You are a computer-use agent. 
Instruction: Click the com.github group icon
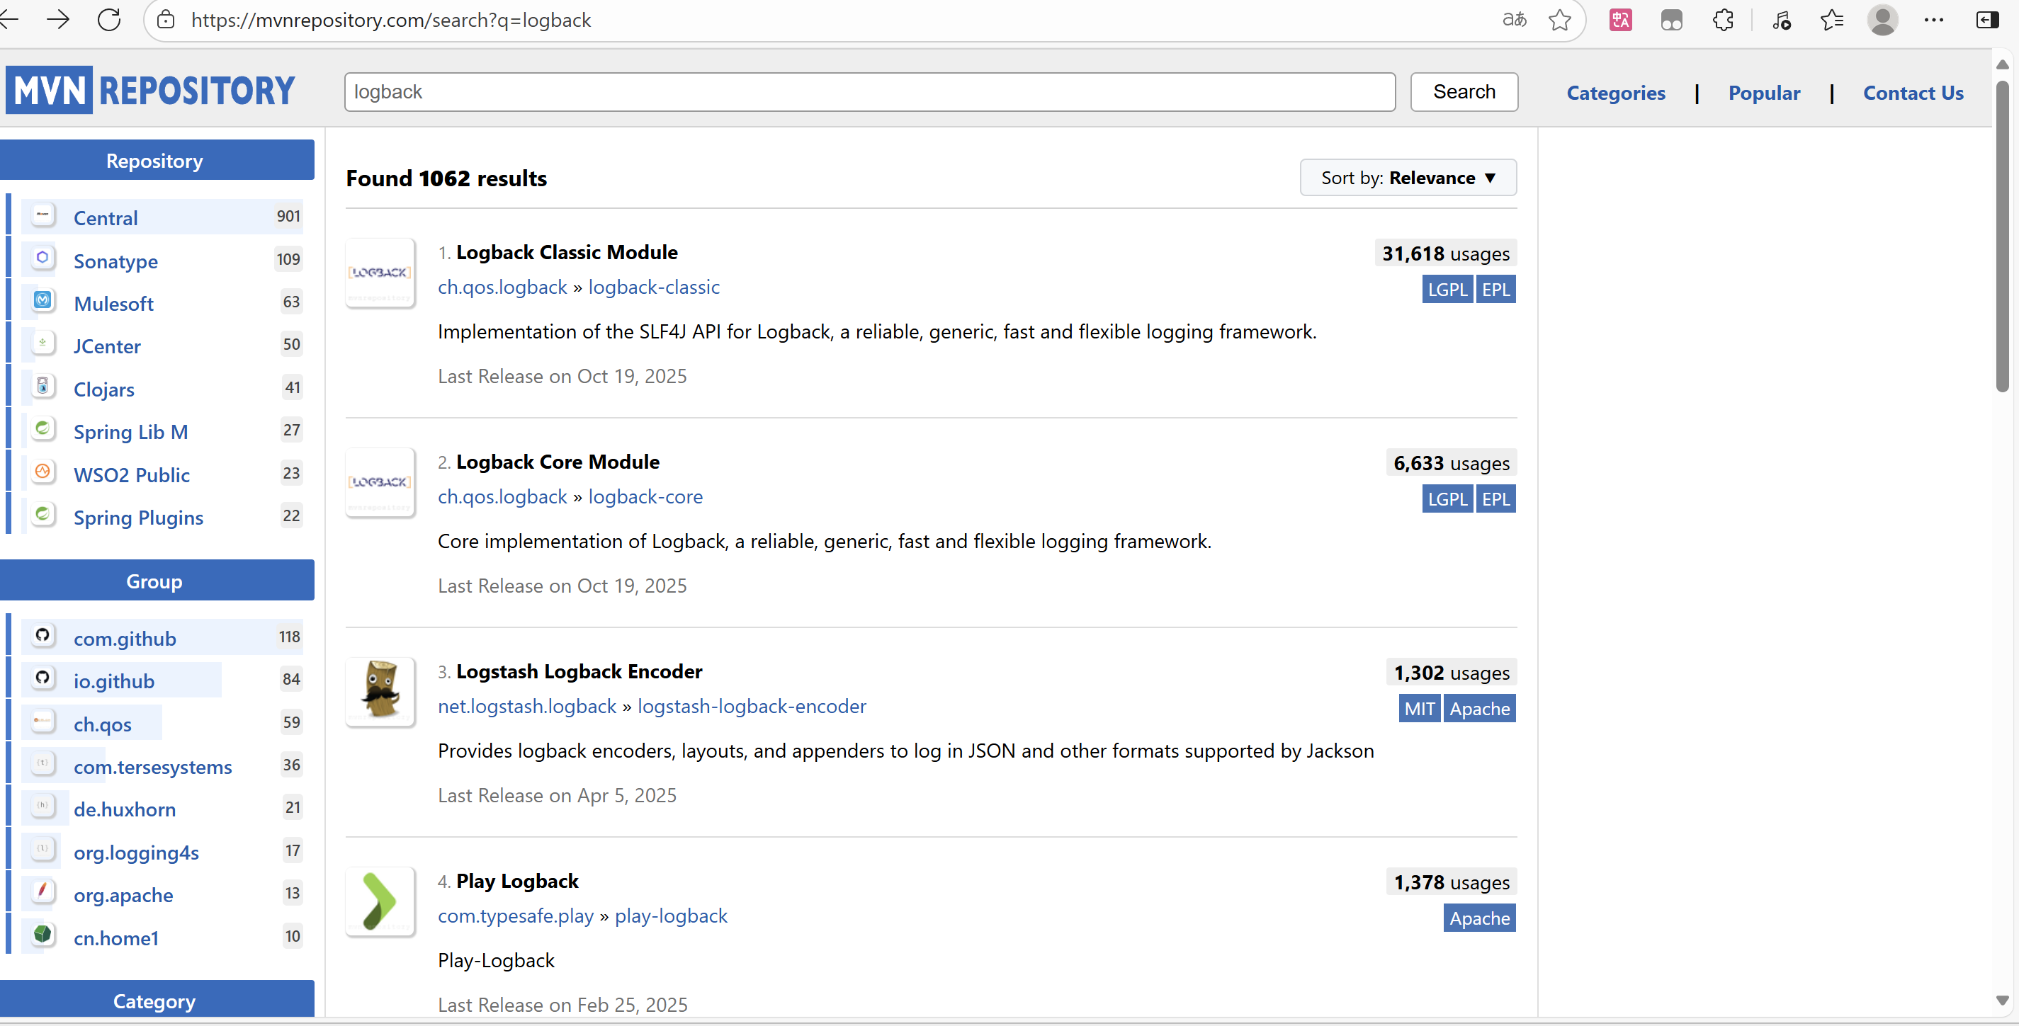point(43,635)
